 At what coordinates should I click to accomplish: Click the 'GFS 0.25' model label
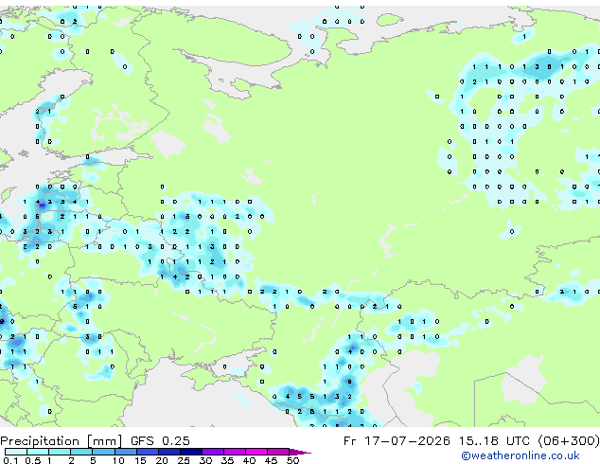(x=160, y=440)
